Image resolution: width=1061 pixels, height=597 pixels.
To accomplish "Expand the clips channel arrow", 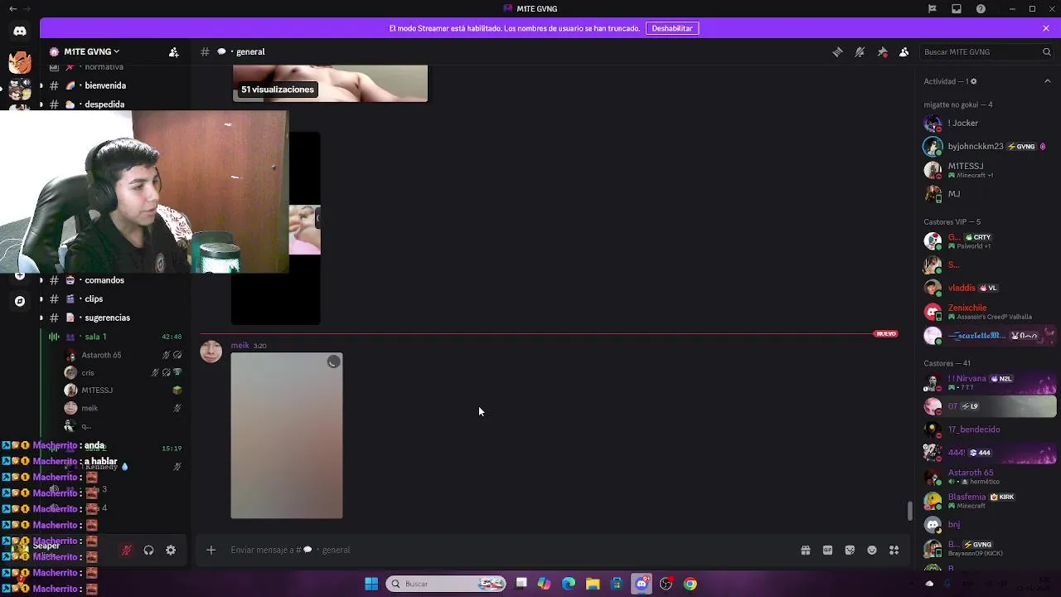I will (41, 299).
